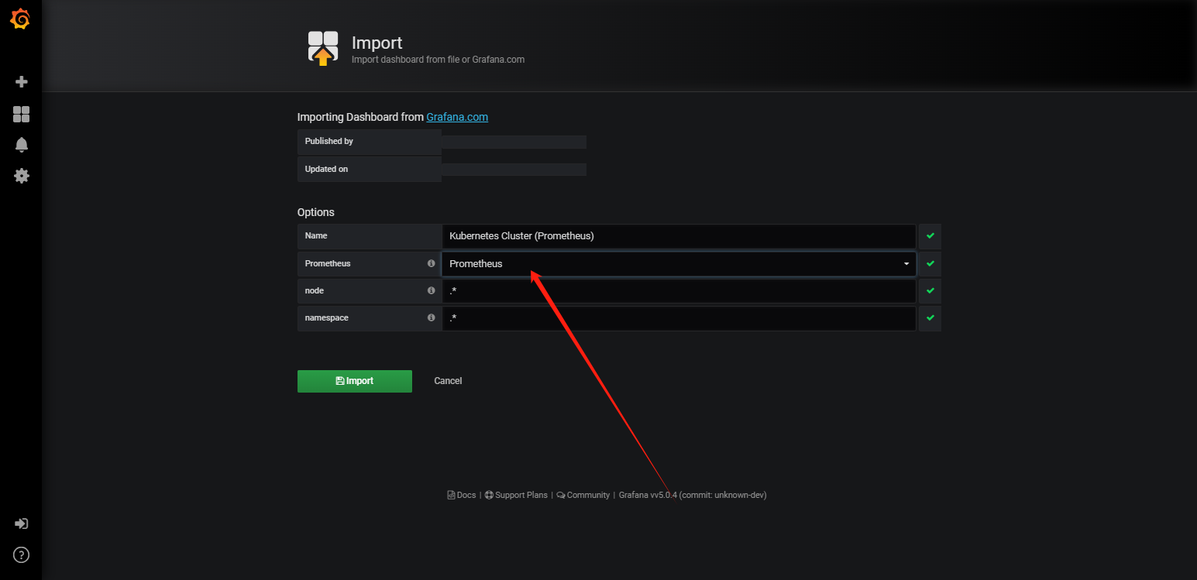Image resolution: width=1197 pixels, height=580 pixels.
Task: Click the namespace value input field
Action: pyautogui.click(x=679, y=318)
